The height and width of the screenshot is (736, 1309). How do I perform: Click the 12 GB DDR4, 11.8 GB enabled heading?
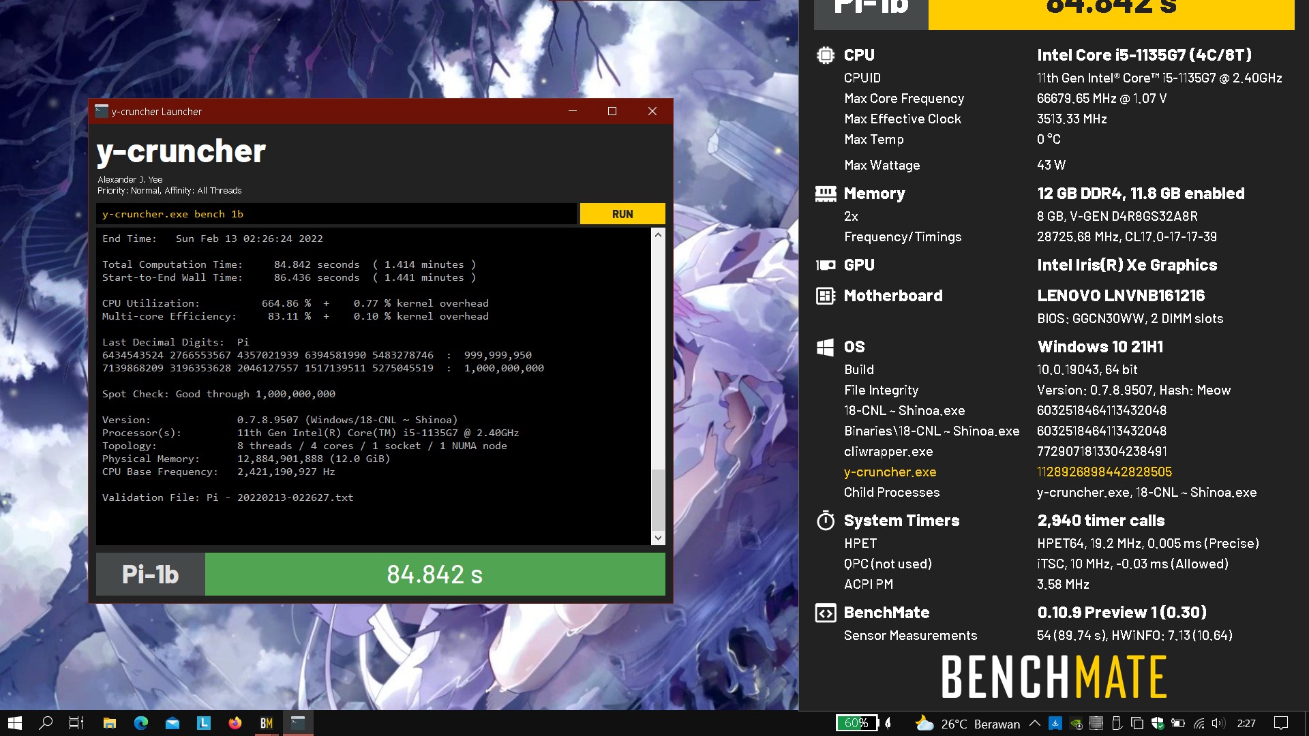click(x=1141, y=194)
